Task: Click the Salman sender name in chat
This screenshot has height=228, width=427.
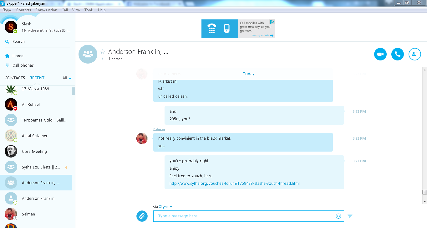Action: [159, 130]
